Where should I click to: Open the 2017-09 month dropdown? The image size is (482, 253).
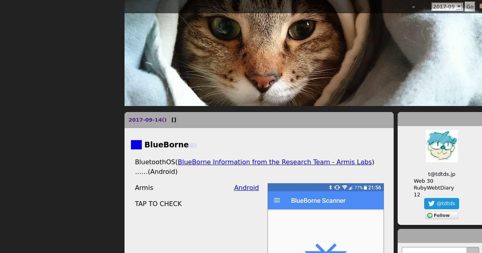click(447, 6)
